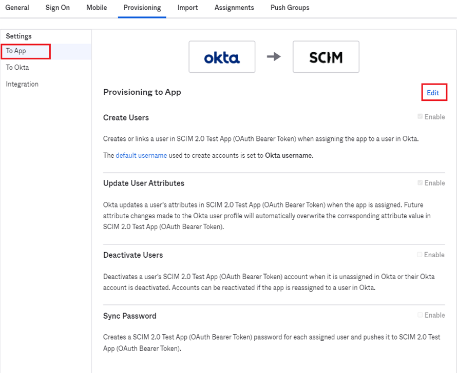Screen dimensions: 457x373
Task: Toggle the Create Users Enable checkbox
Action: [x=420, y=117]
